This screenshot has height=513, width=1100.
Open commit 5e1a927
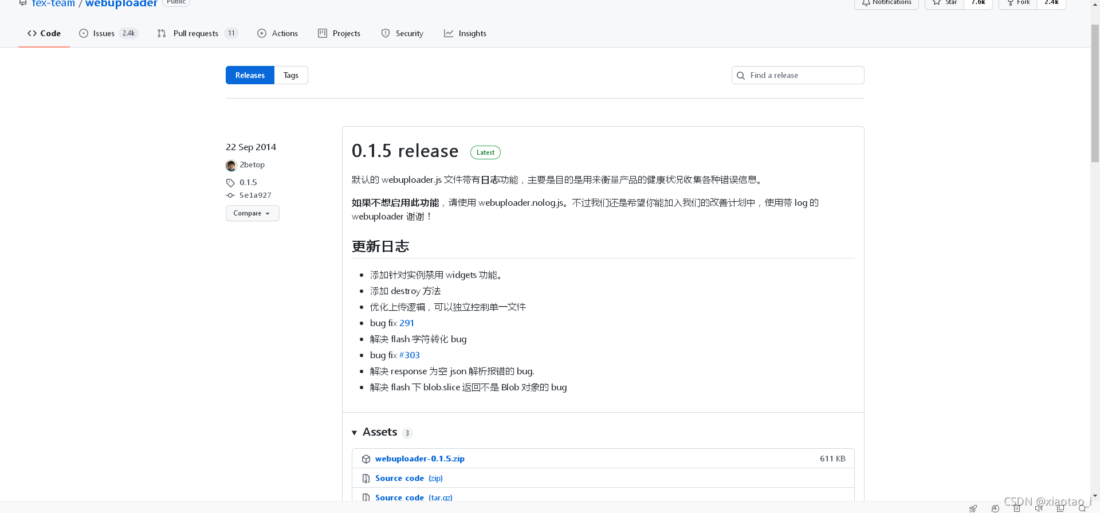[256, 195]
